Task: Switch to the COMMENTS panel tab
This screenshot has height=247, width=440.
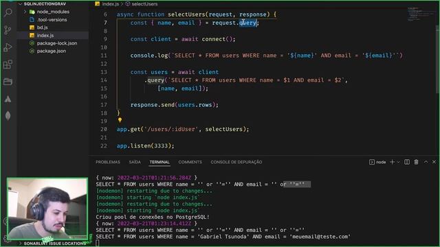Action: [190, 162]
